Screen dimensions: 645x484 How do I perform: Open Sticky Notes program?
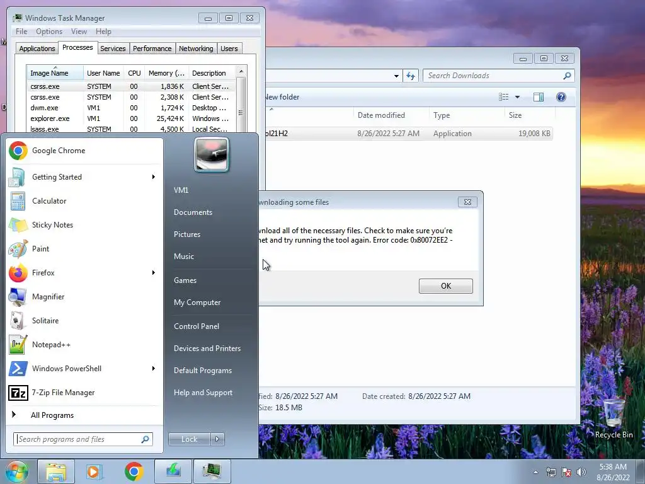[x=84, y=225]
